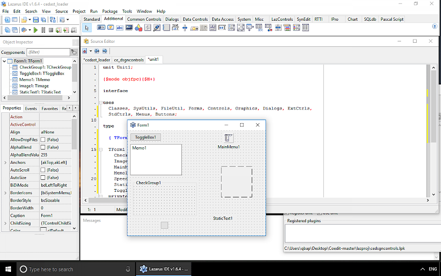The width and height of the screenshot is (441, 276).
Task: Click the component filter input field
Action: pos(48,52)
